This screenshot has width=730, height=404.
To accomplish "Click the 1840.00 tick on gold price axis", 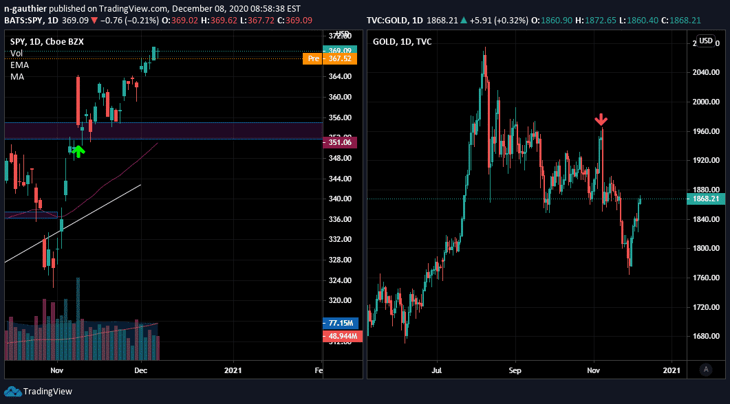I will tap(706, 219).
